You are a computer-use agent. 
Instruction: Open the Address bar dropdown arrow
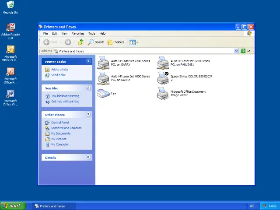pyautogui.click(x=236, y=51)
